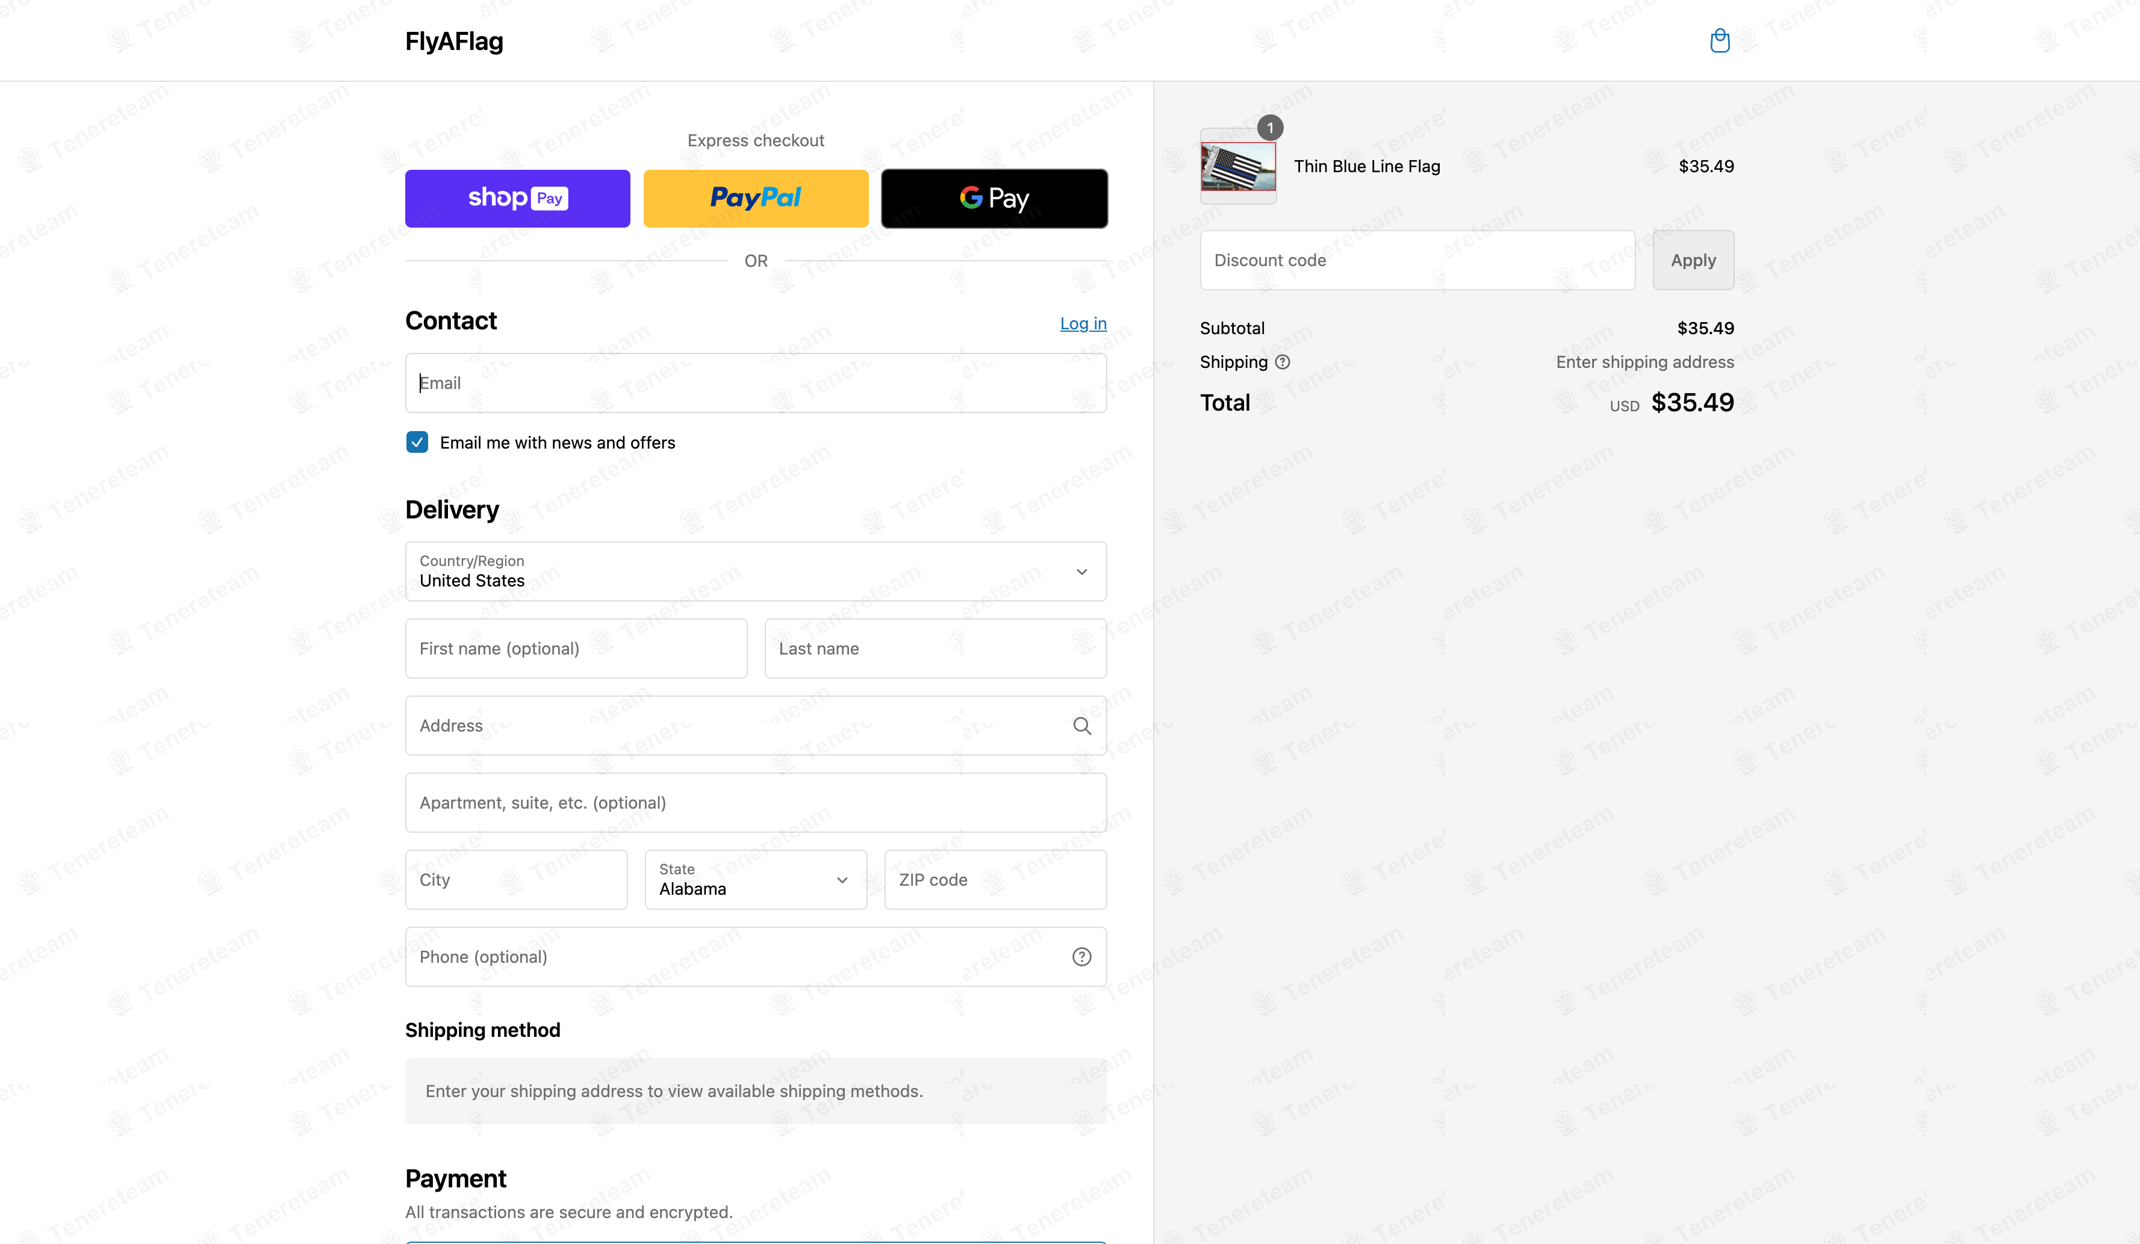Click the Apply discount button
The height and width of the screenshot is (1244, 2140).
[1693, 261]
